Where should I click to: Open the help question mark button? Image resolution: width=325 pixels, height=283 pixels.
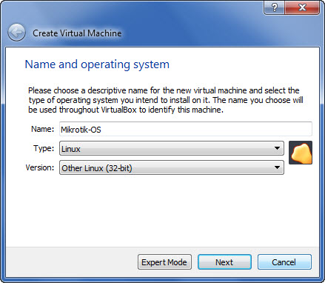(274, 7)
